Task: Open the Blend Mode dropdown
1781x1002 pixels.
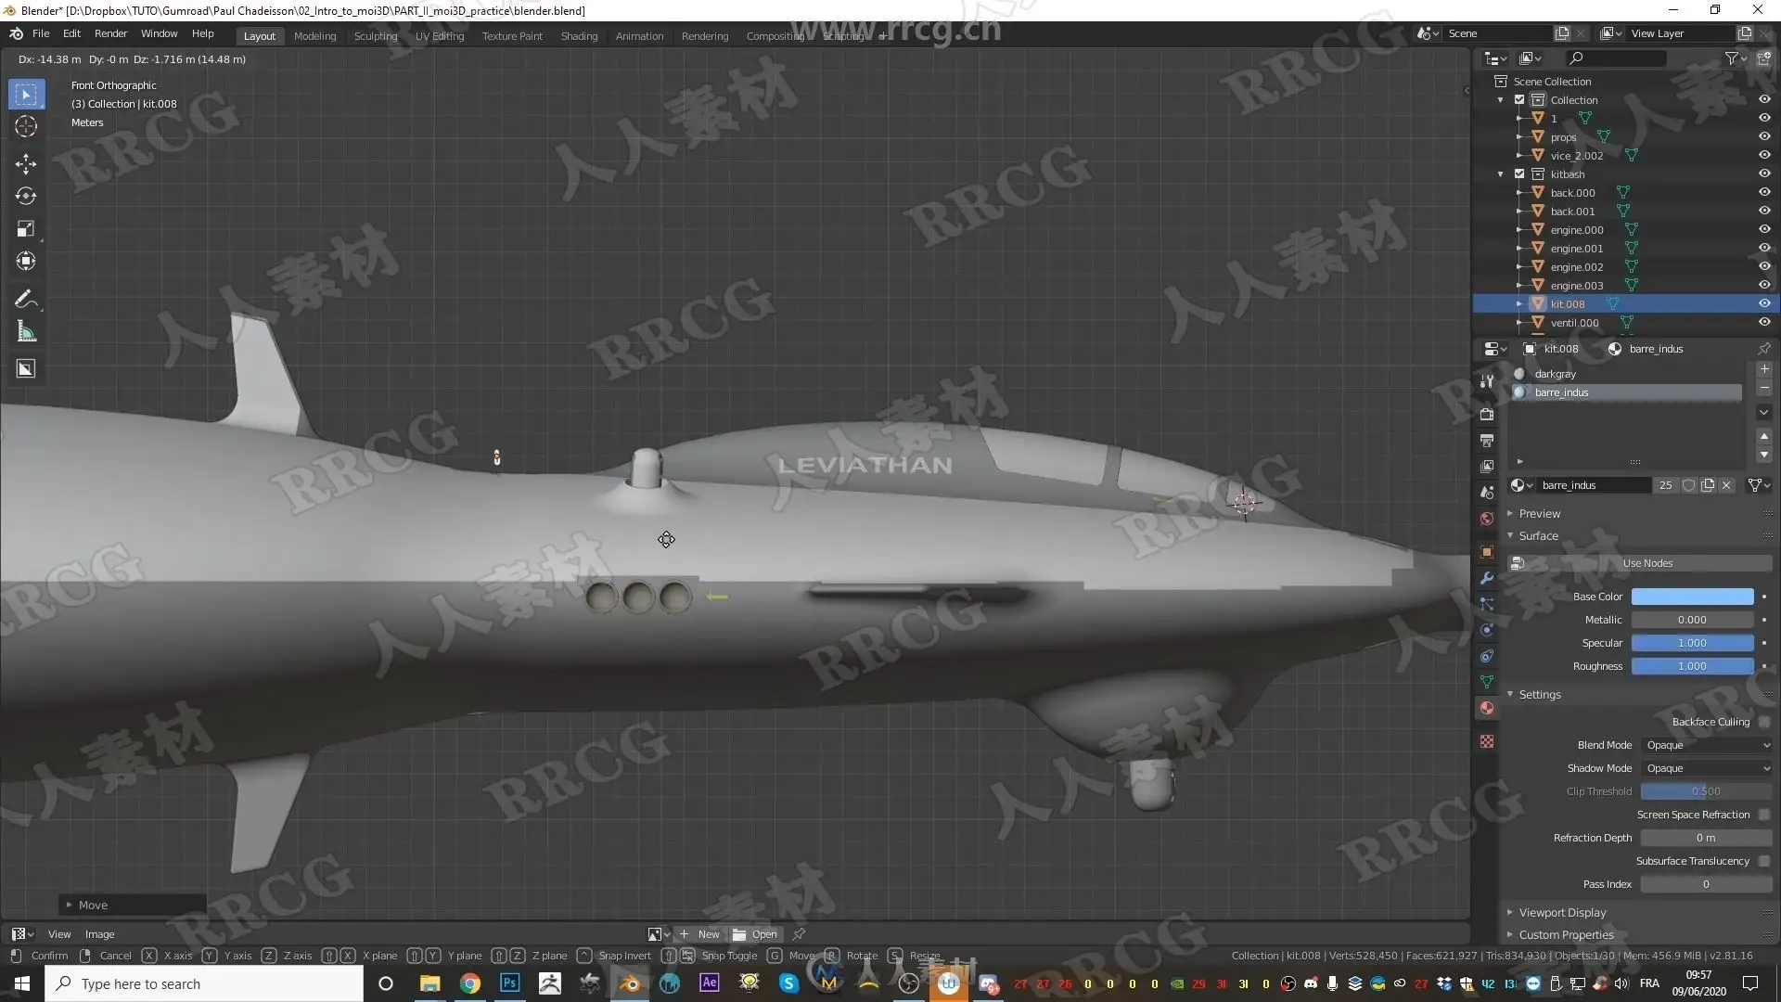Action: (x=1707, y=745)
